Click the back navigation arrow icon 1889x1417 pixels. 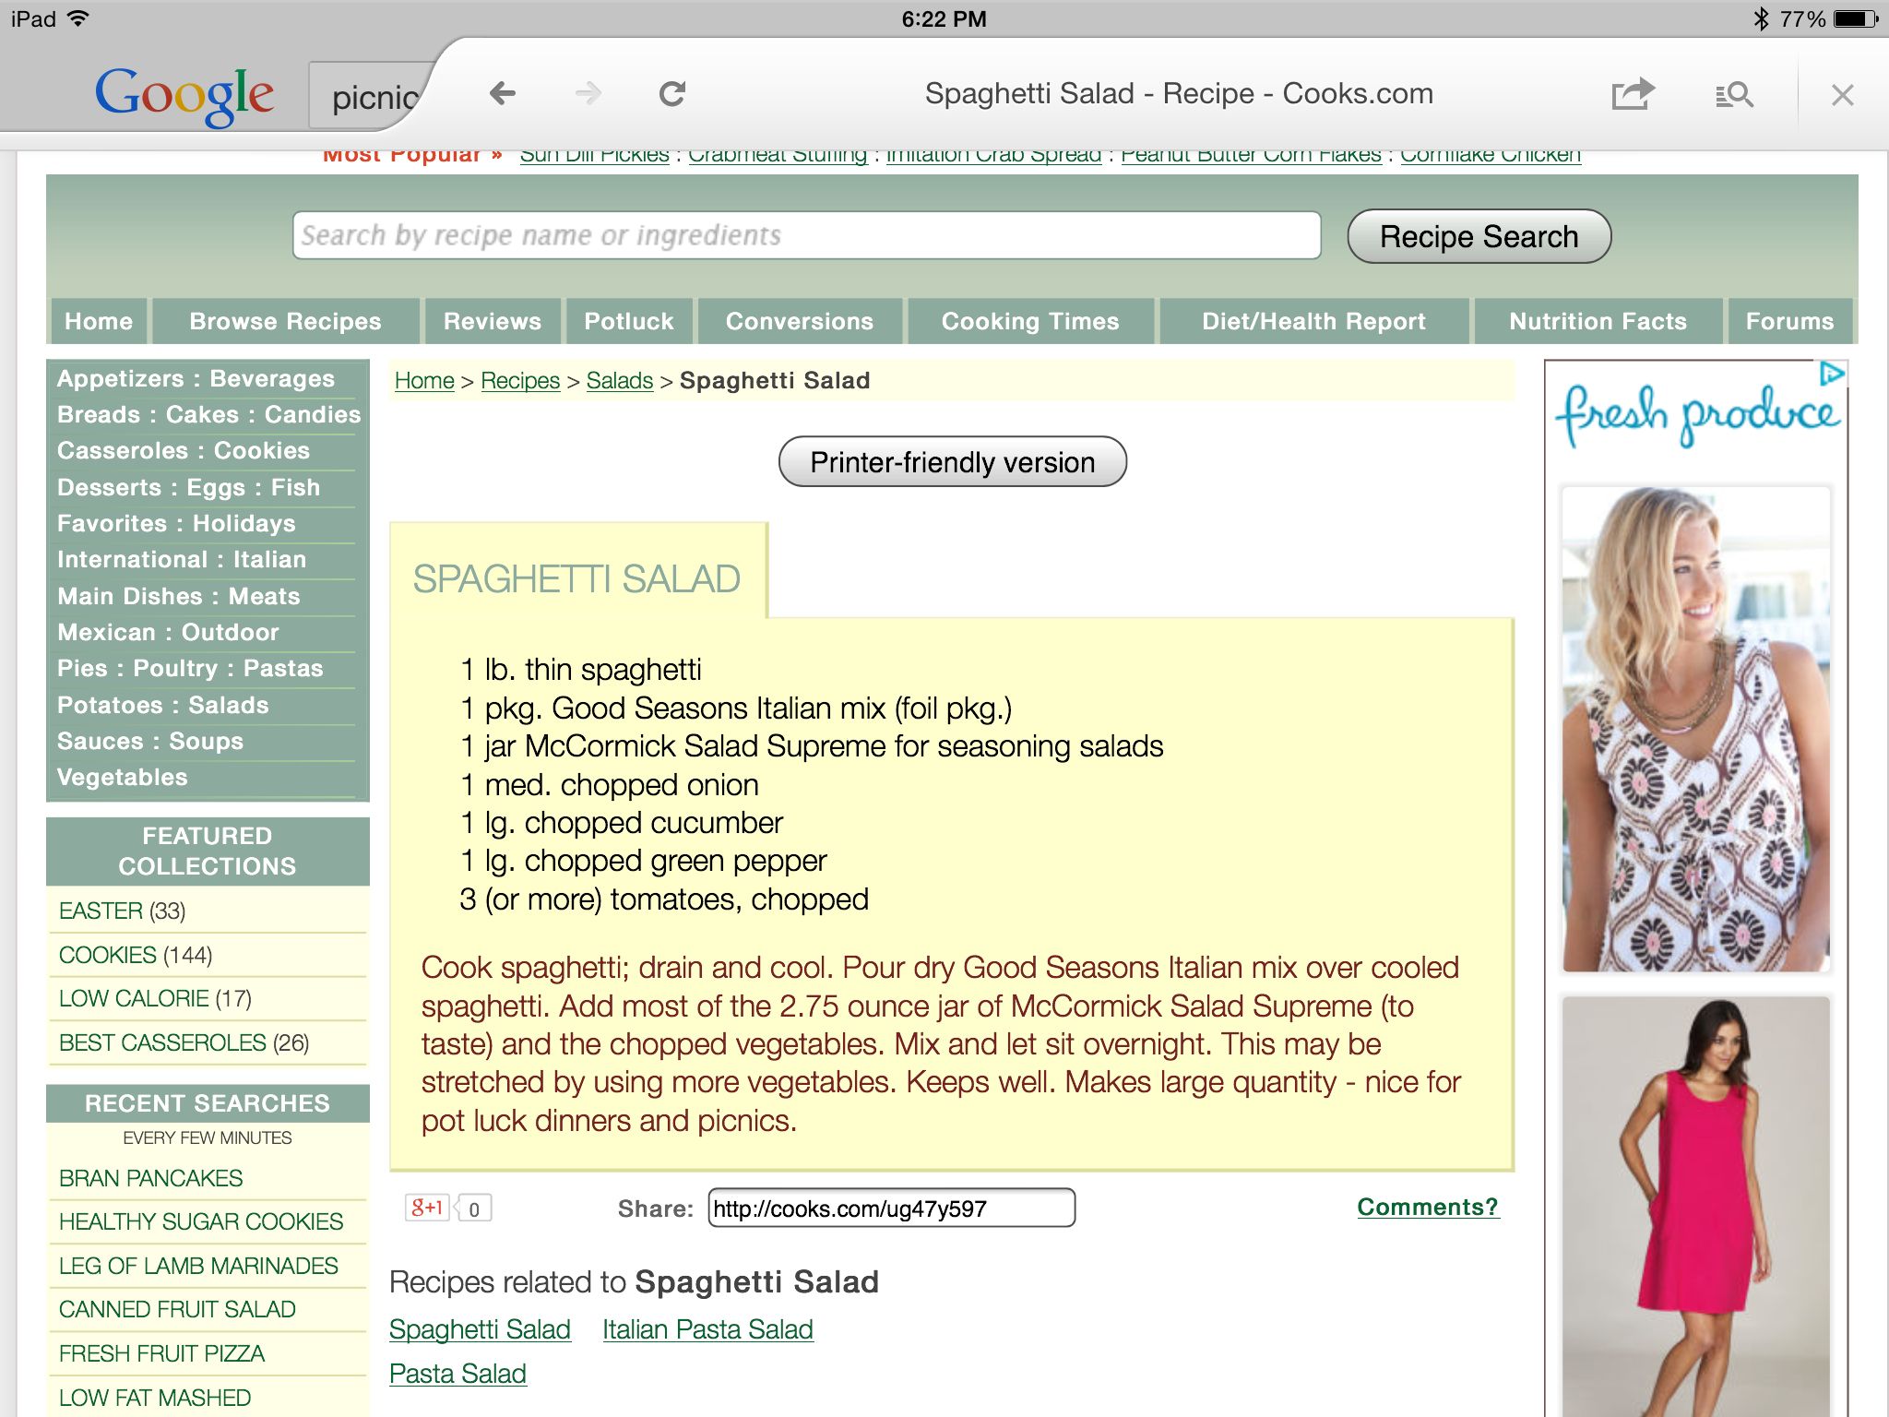pos(501,94)
